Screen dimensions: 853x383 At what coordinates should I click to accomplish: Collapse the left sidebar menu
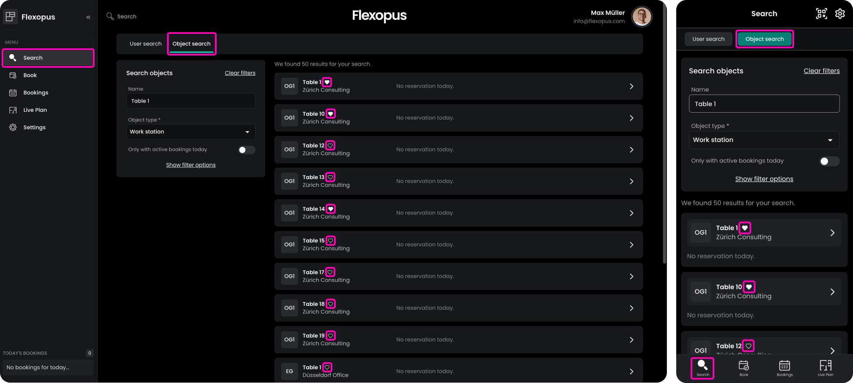click(x=88, y=17)
